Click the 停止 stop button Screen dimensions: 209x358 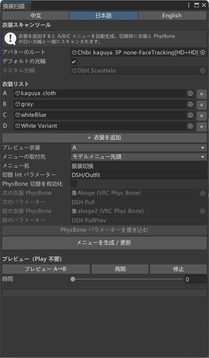click(x=179, y=269)
